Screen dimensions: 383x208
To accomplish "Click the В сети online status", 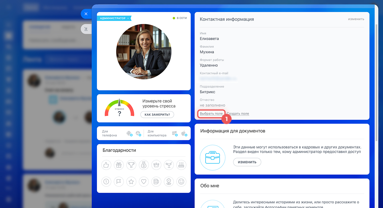I will pyautogui.click(x=180, y=18).
